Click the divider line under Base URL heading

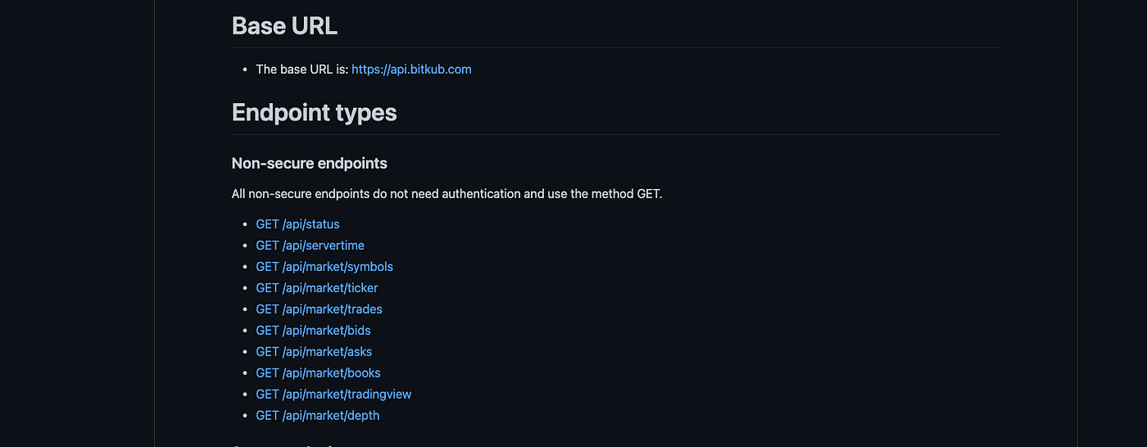pyautogui.click(x=615, y=47)
